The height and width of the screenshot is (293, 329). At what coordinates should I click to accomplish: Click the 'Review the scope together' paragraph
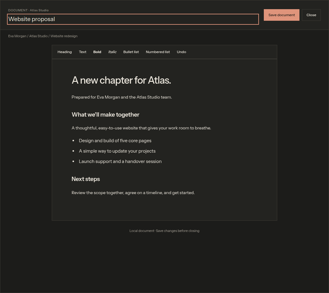(133, 193)
